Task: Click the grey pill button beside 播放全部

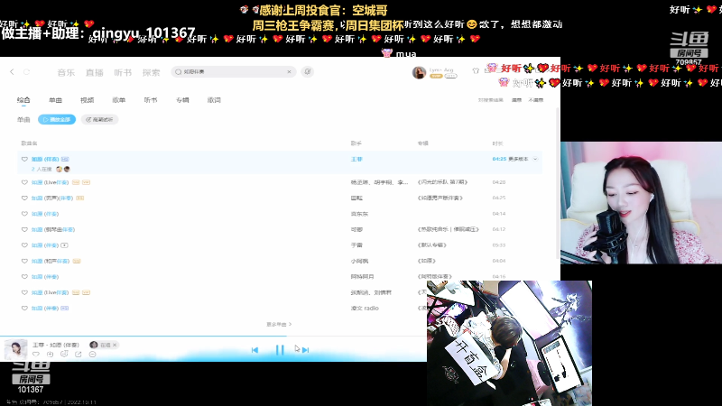Action: pos(99,120)
